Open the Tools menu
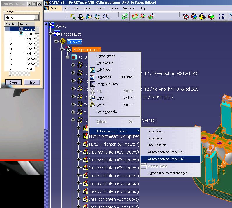Viewport: 232px width, 208px height. (114, 8)
